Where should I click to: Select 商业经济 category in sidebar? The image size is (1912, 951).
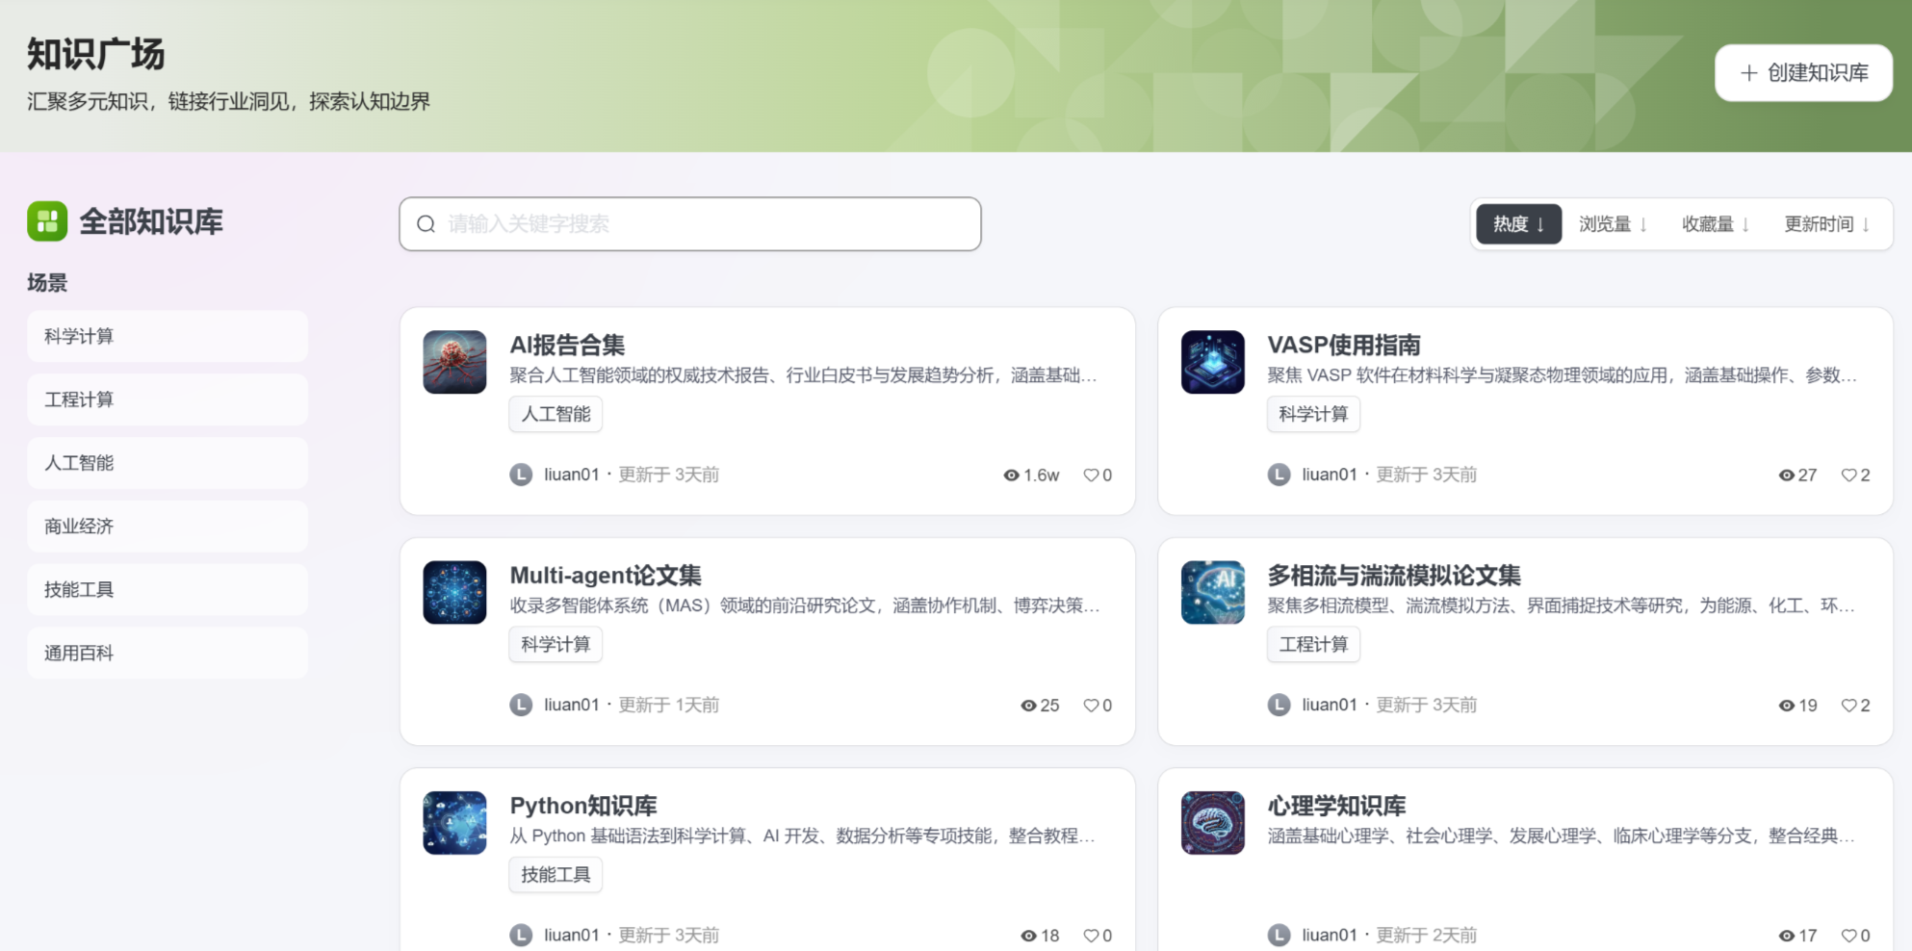(168, 527)
